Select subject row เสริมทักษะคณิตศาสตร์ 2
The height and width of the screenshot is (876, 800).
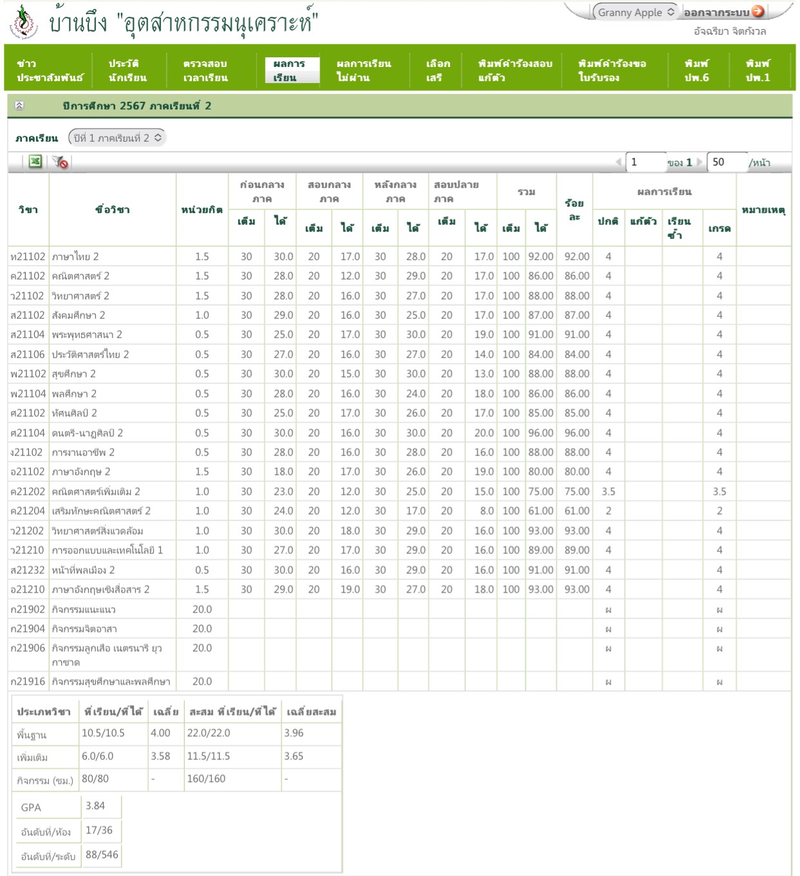(x=399, y=511)
